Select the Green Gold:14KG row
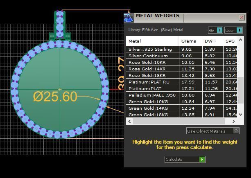Screen dimensions: 251x178 click(x=182, y=108)
